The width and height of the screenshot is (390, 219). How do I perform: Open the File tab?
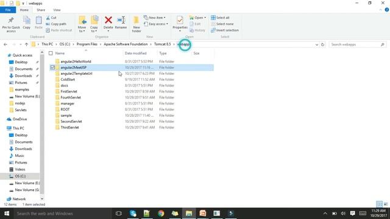[8, 10]
